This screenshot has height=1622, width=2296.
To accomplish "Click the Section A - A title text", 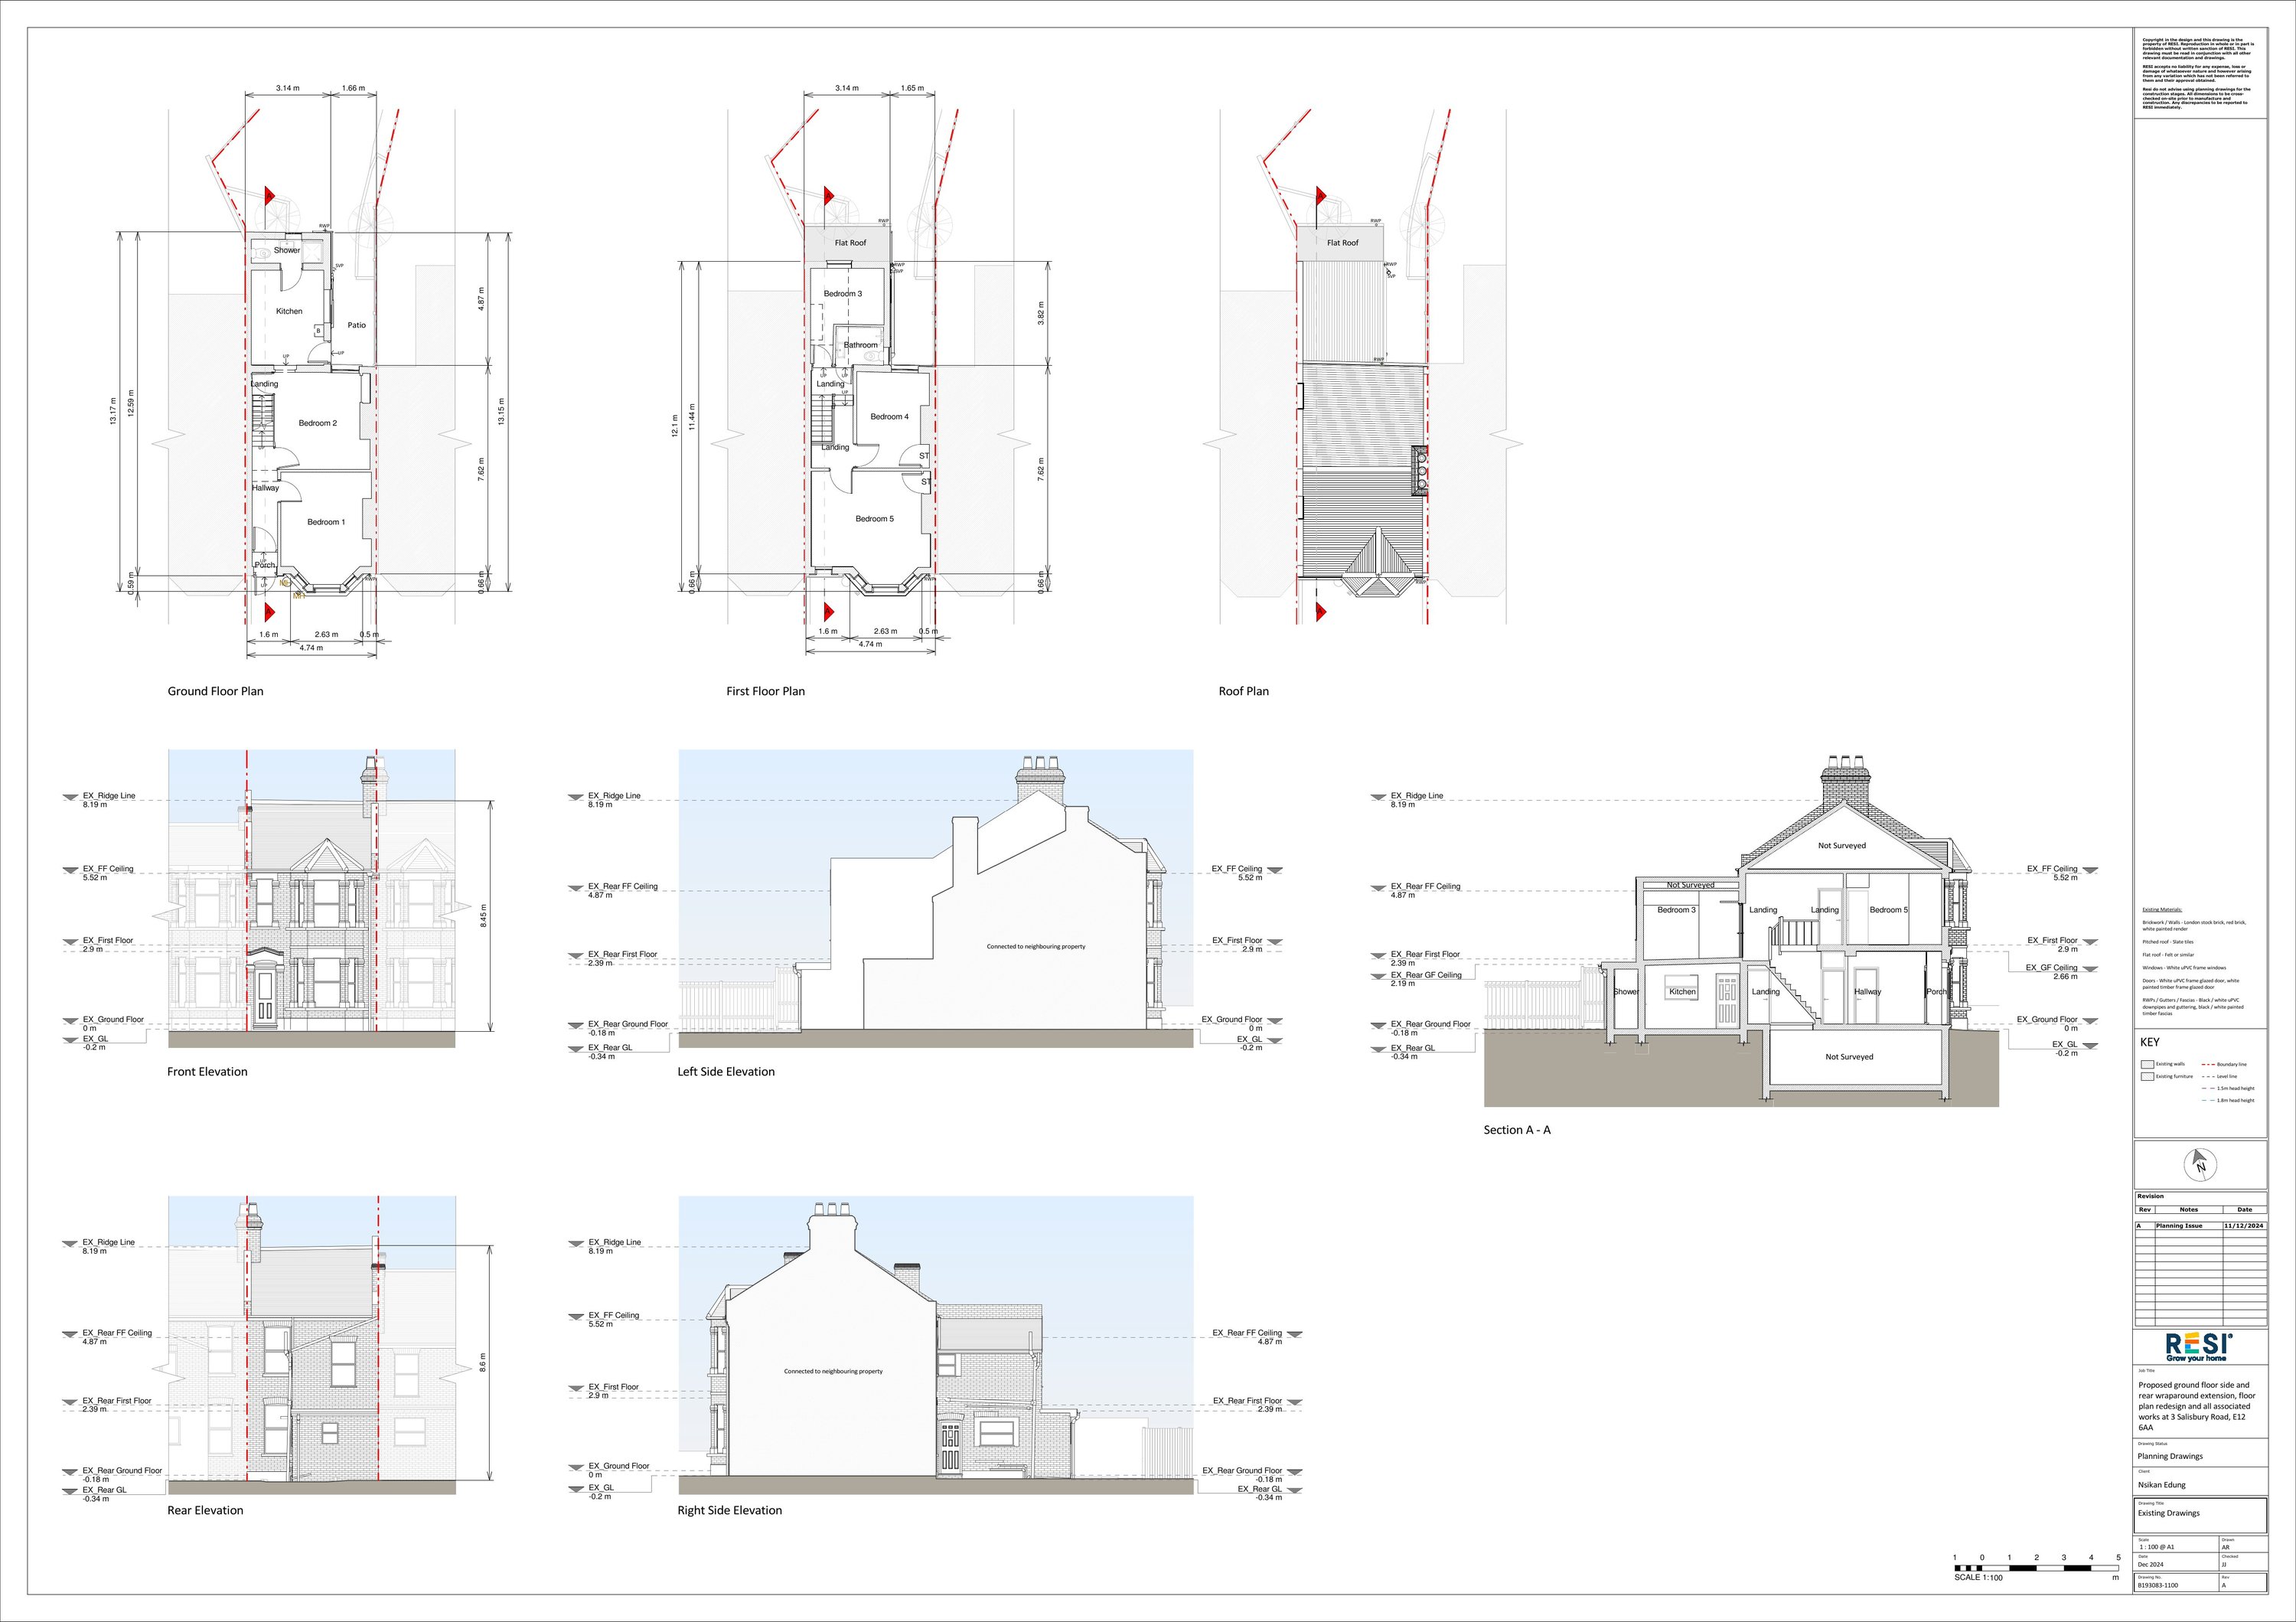I will 1516,1130.
